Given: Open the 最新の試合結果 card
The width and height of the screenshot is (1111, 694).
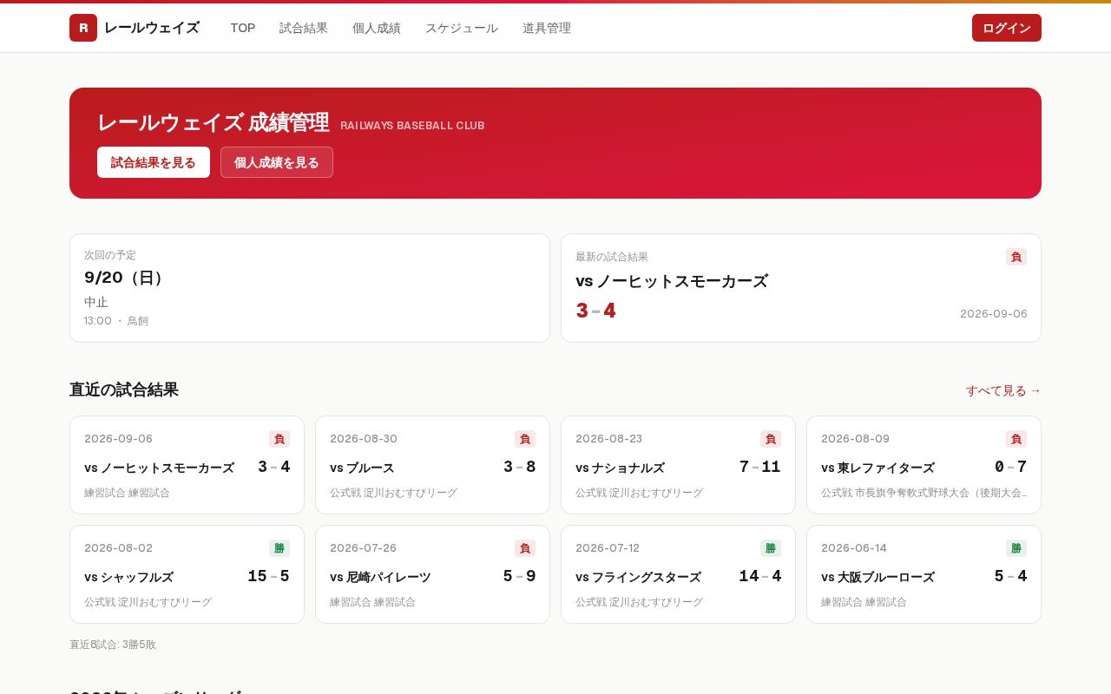Looking at the screenshot, I should tap(801, 288).
